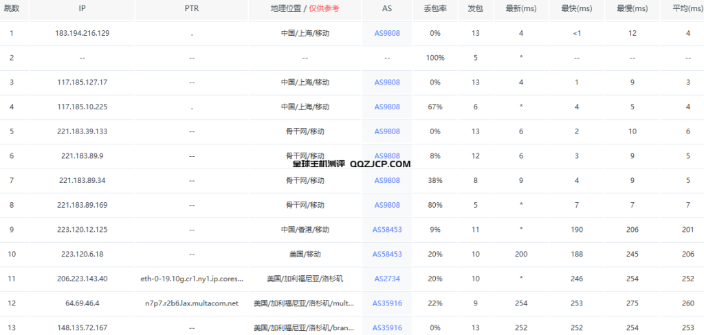704x335 pixels.
Task: Click the 67% packet loss value
Action: pos(434,107)
